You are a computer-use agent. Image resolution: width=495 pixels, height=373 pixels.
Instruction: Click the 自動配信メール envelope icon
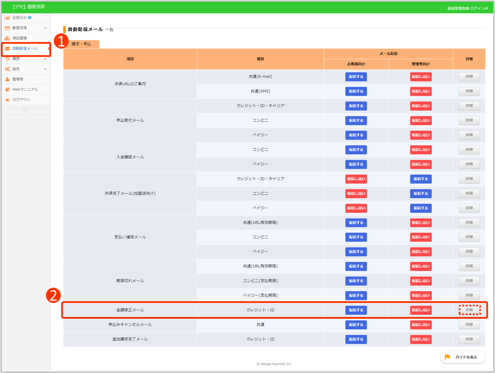click(x=7, y=49)
